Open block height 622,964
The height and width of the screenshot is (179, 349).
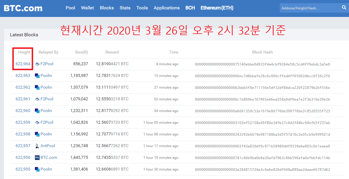(x=23, y=64)
